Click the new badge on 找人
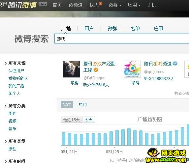Screen dimensions: 189x165 (x=100, y=3)
